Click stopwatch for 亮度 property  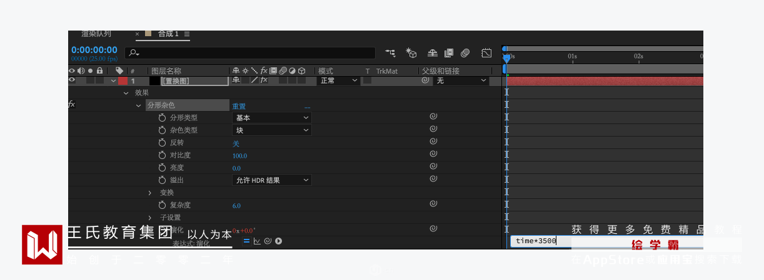162,167
